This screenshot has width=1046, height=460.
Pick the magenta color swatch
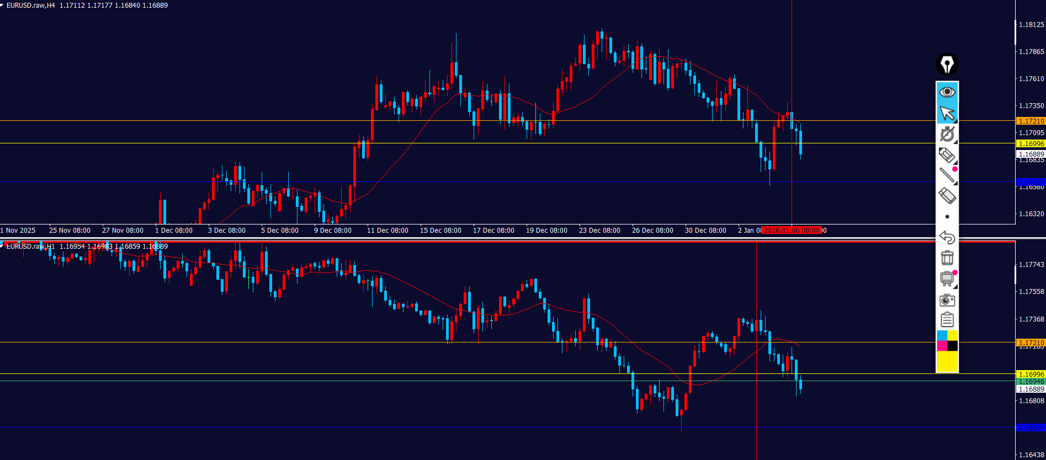(942, 346)
